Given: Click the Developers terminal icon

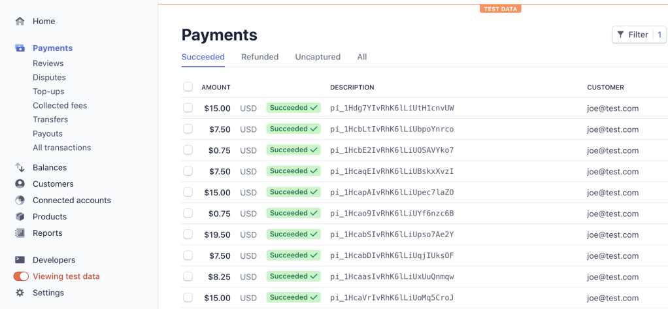Looking at the screenshot, I should (x=20, y=260).
